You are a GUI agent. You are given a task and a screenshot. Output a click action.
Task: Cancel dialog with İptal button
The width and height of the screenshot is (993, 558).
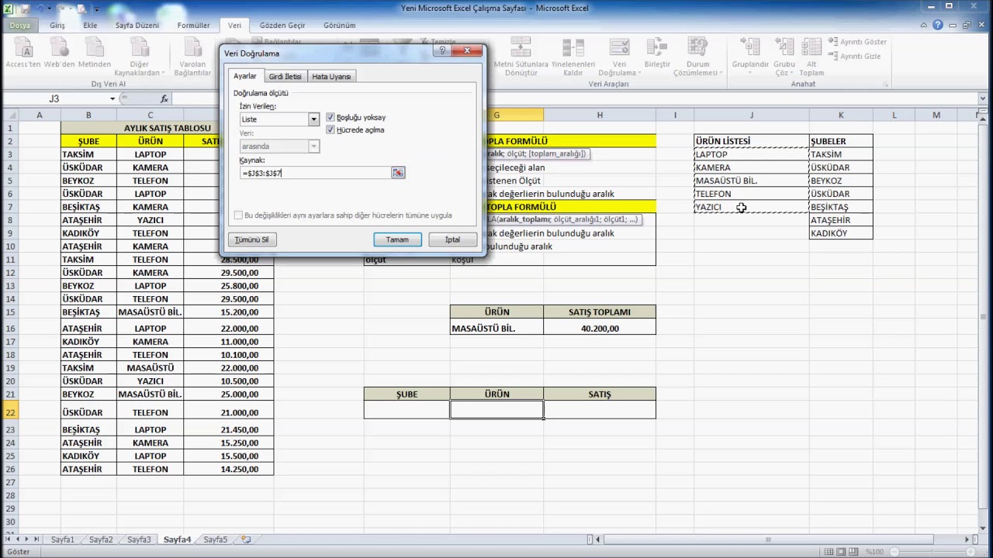coord(452,239)
